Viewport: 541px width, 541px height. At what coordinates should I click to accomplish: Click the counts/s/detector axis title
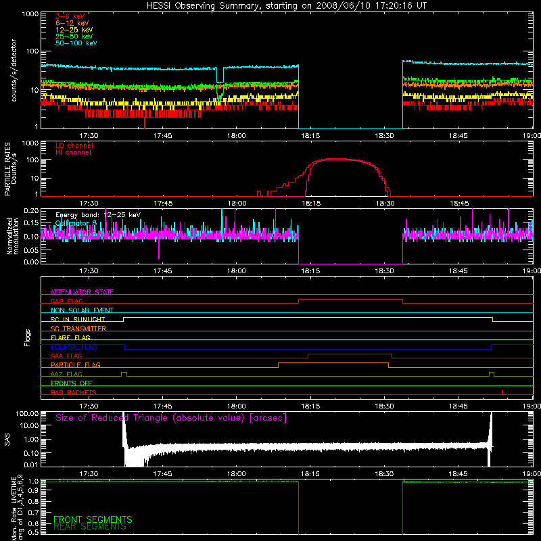coord(14,70)
